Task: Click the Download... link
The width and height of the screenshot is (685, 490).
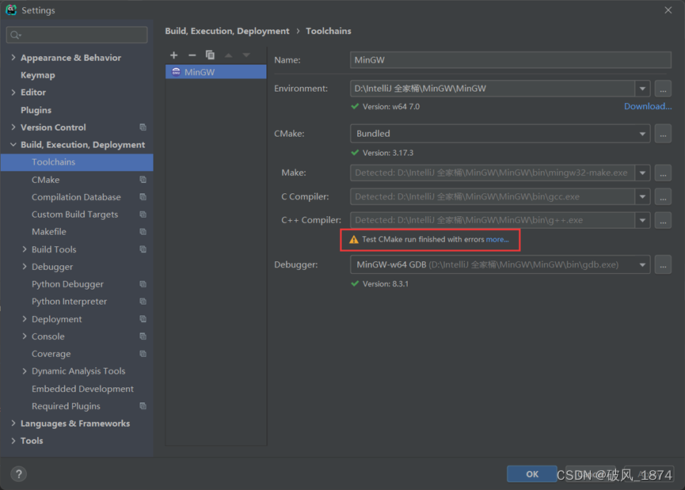Action: click(647, 106)
